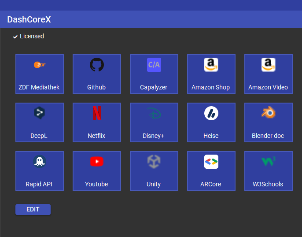This screenshot has height=237, width=302.
Task: Select the Blender doc label text
Action: tap(268, 136)
